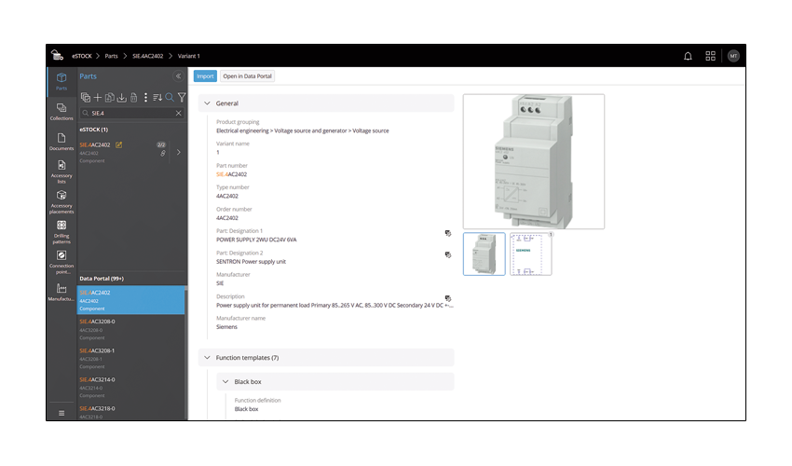Viewport: 792px width, 466px height.
Task: Click the plus icon to add a part
Action: [98, 97]
